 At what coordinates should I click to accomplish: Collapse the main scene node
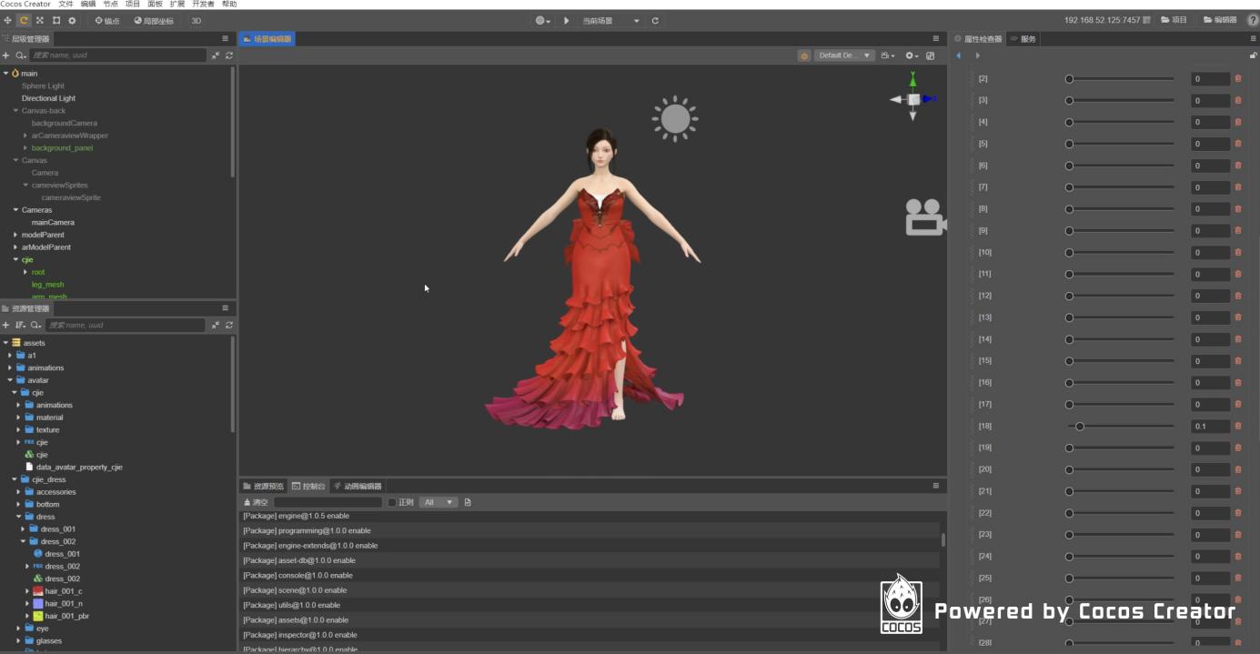(x=5, y=74)
